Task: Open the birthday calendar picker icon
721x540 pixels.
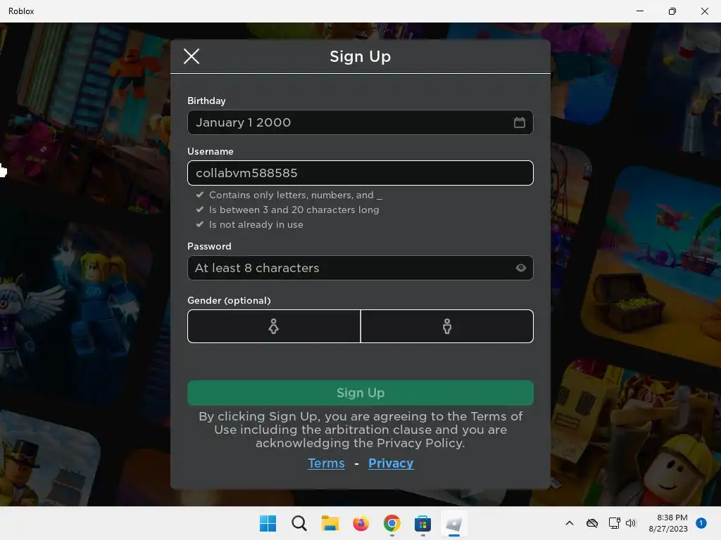Action: 519,122
